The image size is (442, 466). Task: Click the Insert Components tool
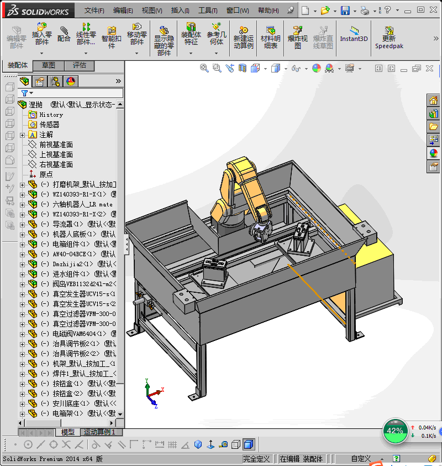[41, 34]
